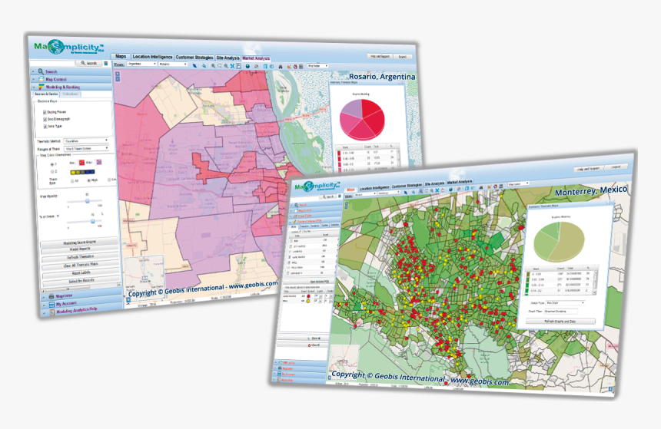Click % of Areas slider handle
This screenshot has width=661, height=429.
93,221
